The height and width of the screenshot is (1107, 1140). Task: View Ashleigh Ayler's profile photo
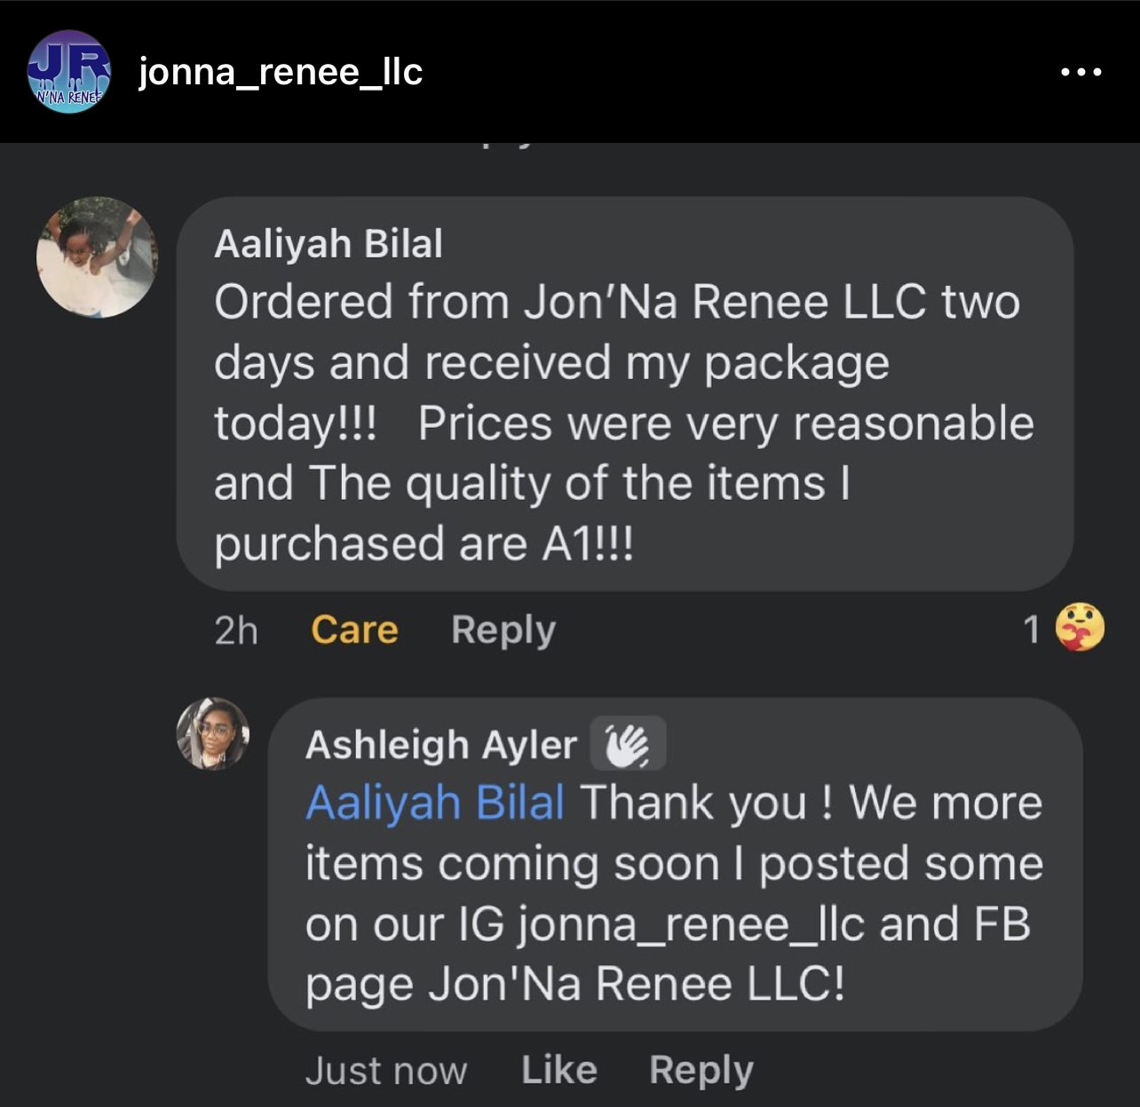click(x=213, y=733)
